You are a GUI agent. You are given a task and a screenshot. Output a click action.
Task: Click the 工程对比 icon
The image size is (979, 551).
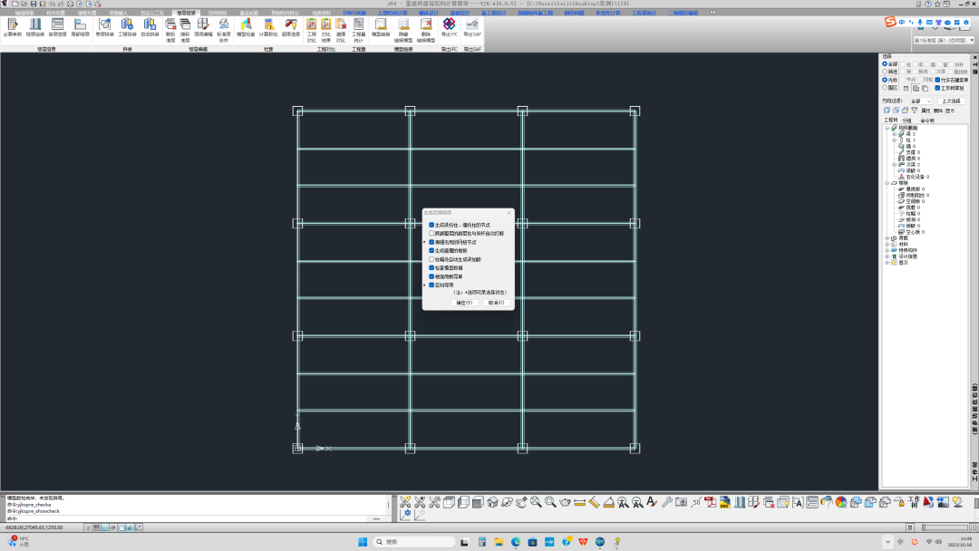point(312,30)
